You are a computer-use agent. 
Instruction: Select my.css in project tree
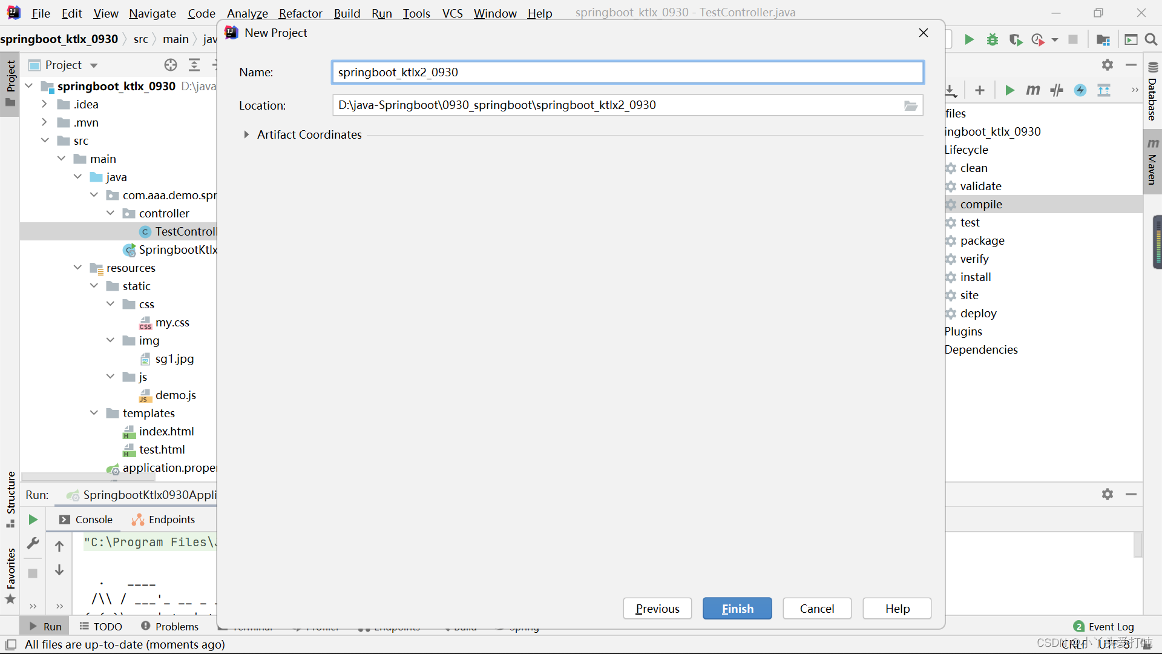(x=172, y=323)
